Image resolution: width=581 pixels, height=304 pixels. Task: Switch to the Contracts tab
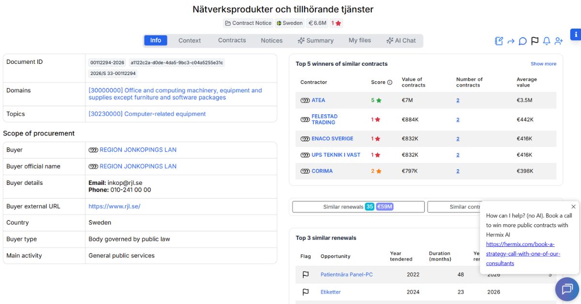coord(231,41)
